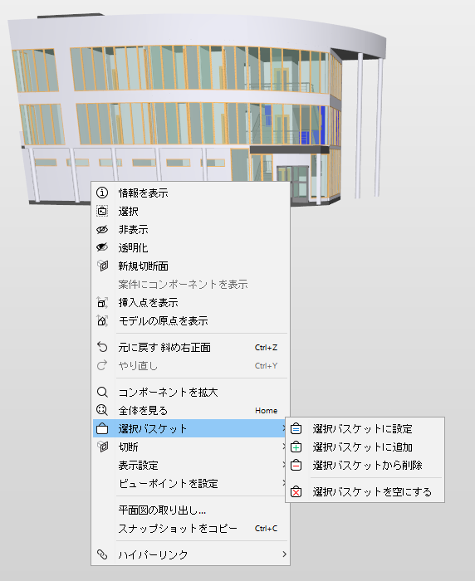The width and height of the screenshot is (475, 581).
Task: Expand the 切断 submenu arrow
Action: [284, 447]
